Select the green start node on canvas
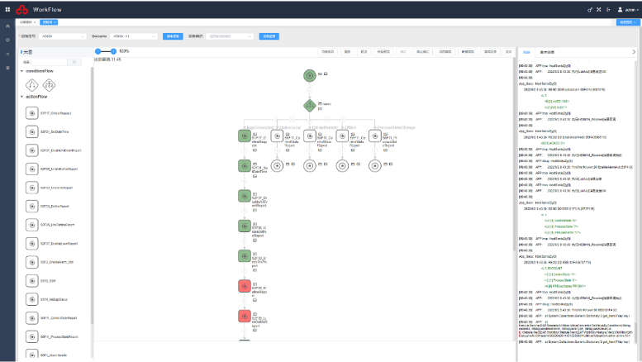 coord(310,75)
